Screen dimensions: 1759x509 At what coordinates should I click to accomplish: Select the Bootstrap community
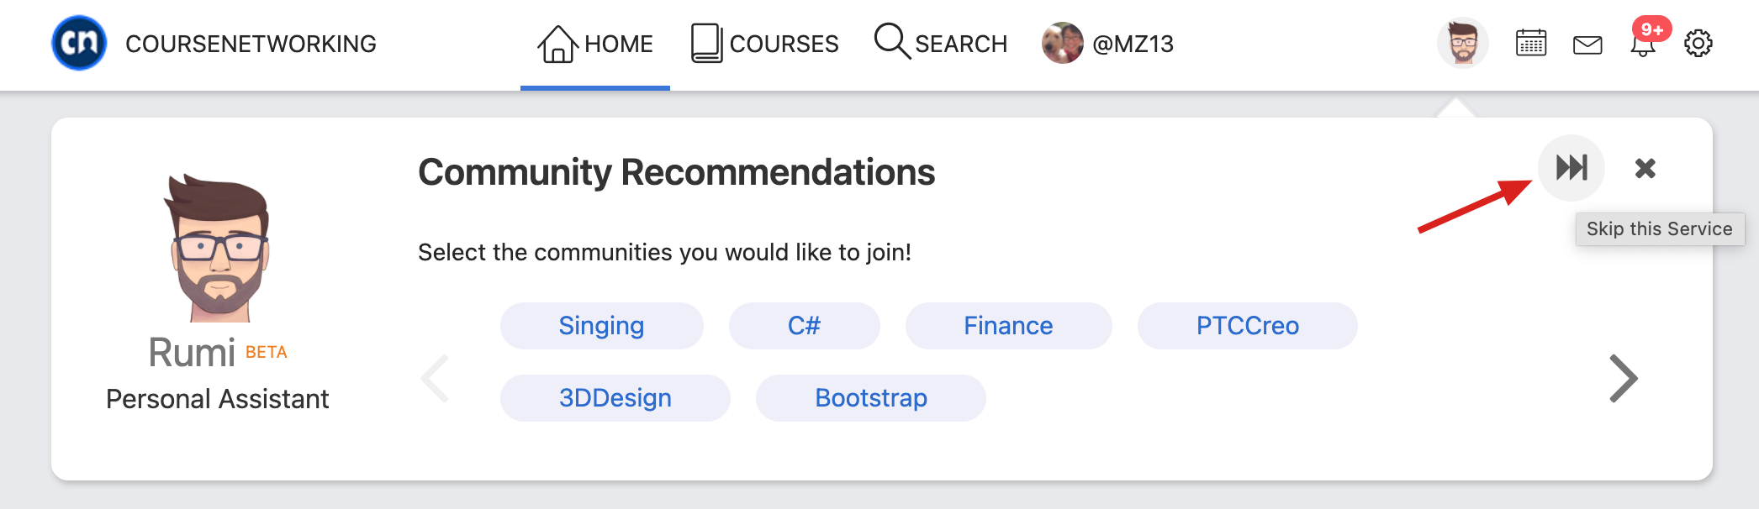(x=871, y=398)
